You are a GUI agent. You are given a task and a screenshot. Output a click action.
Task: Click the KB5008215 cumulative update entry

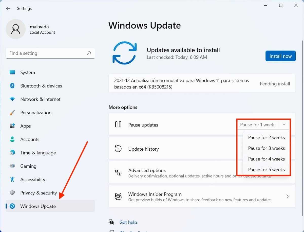(x=202, y=84)
